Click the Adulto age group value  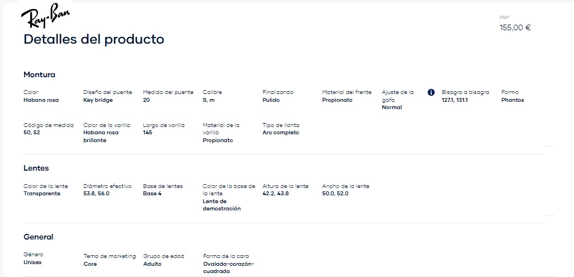click(x=152, y=264)
